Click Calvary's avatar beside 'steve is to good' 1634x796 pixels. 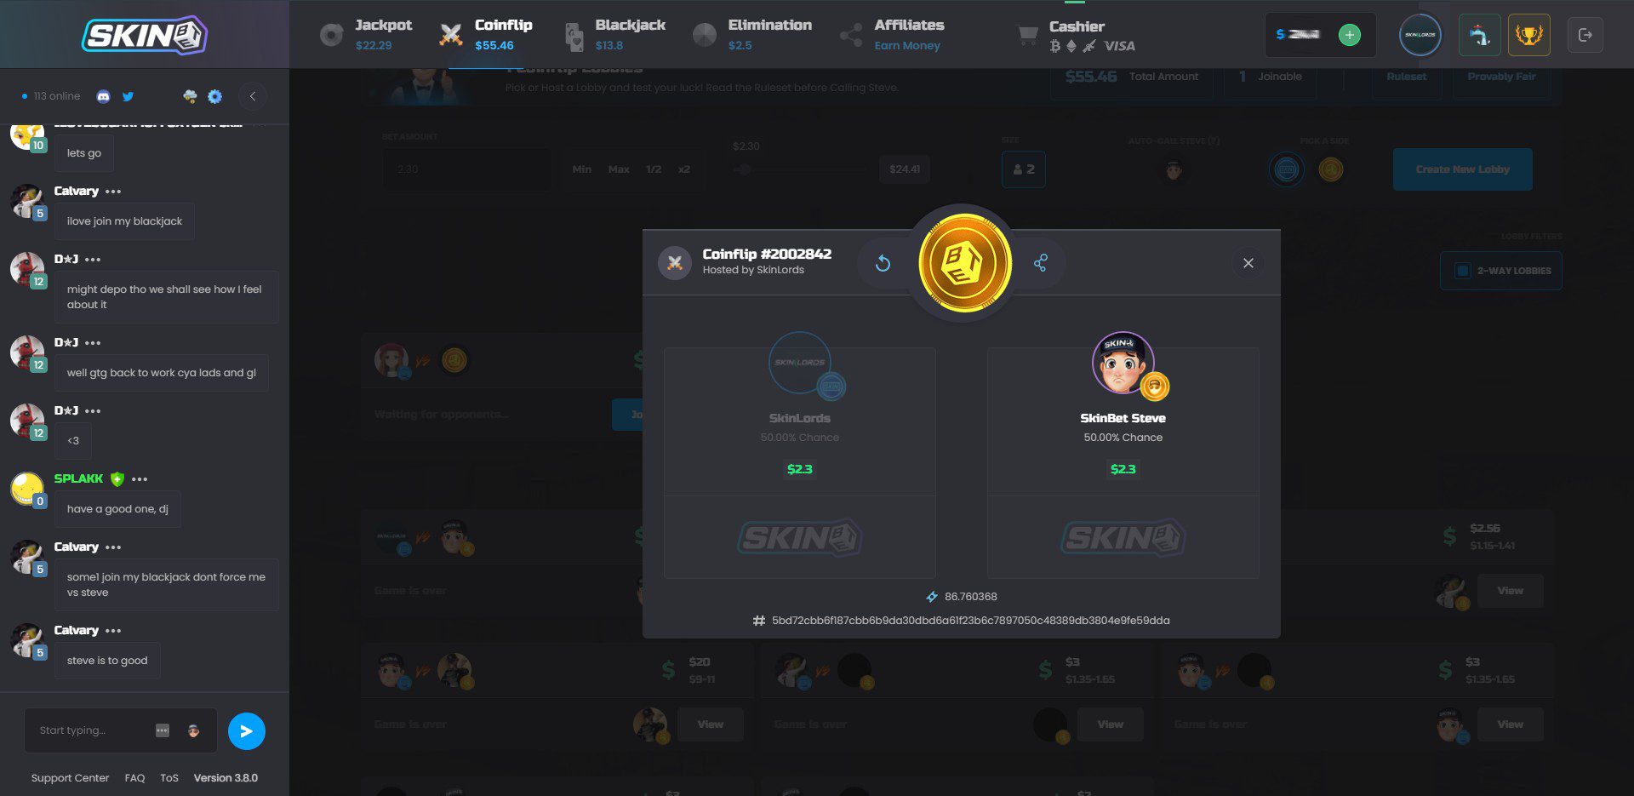(x=26, y=640)
